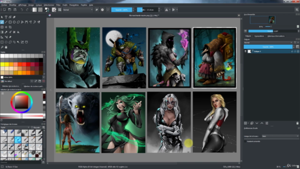Select the Polygon tool
300x169 pixels.
coord(18,22)
